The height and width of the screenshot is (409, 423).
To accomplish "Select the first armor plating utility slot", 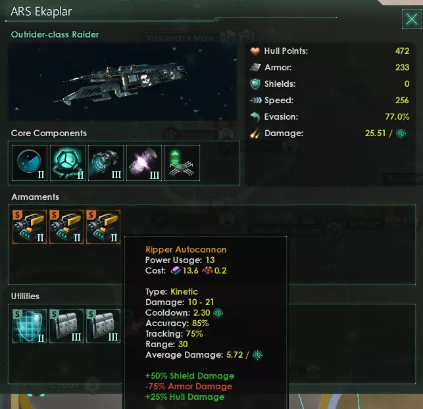I will tap(66, 326).
